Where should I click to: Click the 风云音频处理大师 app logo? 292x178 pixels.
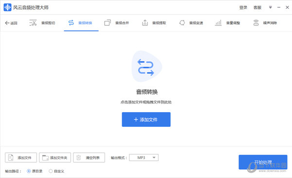[7, 7]
